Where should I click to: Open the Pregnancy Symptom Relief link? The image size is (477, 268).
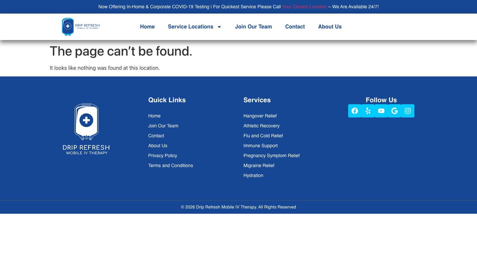[271, 156]
